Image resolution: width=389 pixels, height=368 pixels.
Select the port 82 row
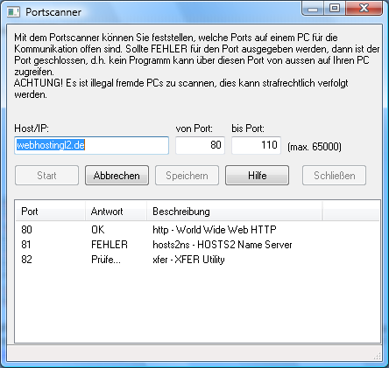tap(197, 260)
